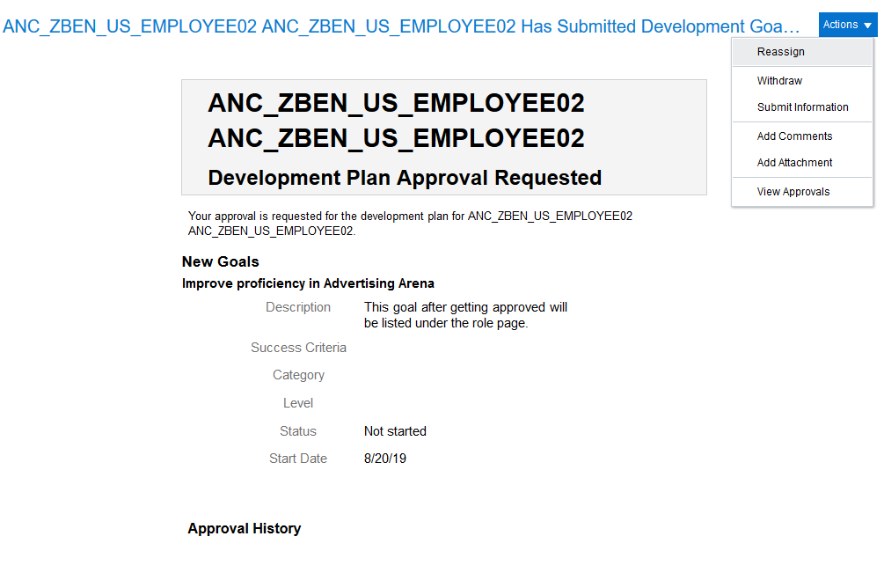Open the Actions dropdown button
This screenshot has height=573, width=884.
[847, 25]
